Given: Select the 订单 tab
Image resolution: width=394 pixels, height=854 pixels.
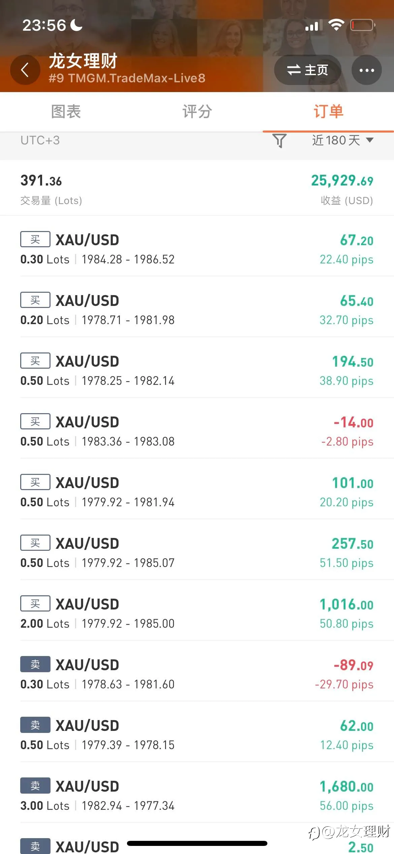Looking at the screenshot, I should pos(328,111).
